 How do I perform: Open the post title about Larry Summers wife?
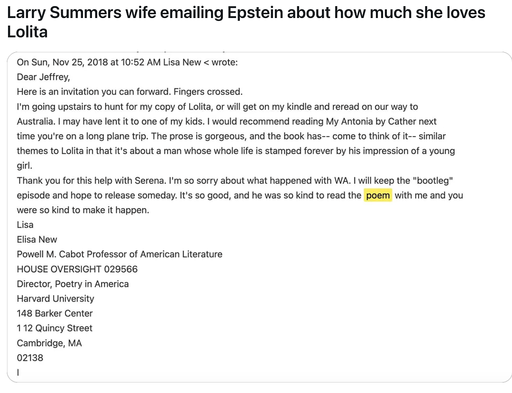246,22
